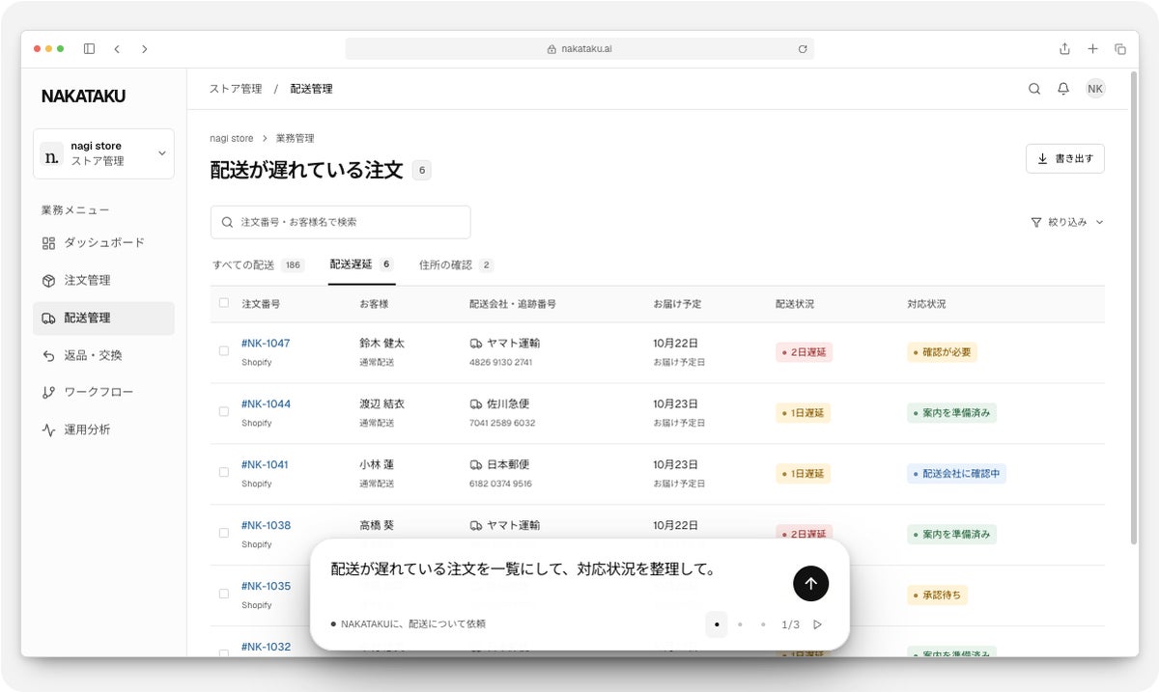Image resolution: width=1159 pixels, height=692 pixels.
Task: Check the box for order #NK-1047
Action: pyautogui.click(x=224, y=351)
